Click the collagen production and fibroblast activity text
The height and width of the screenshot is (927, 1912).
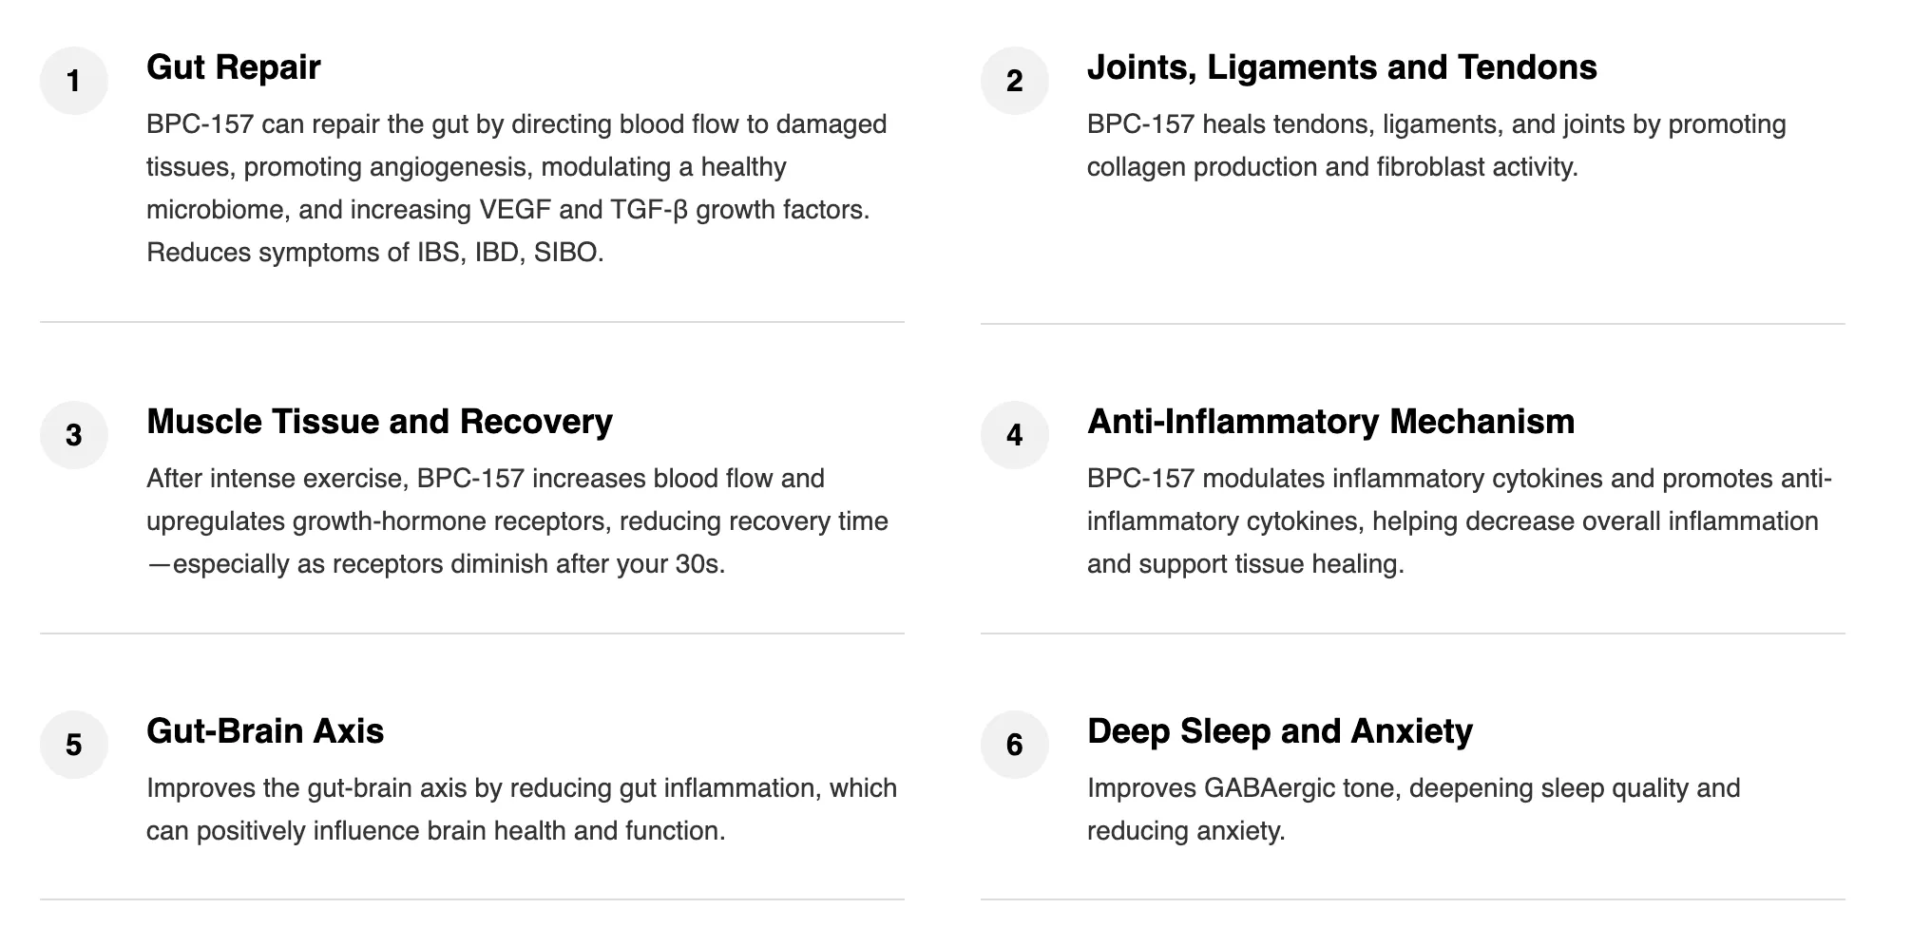pyautogui.click(x=1332, y=167)
